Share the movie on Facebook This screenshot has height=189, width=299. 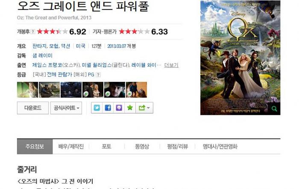[x=108, y=108]
